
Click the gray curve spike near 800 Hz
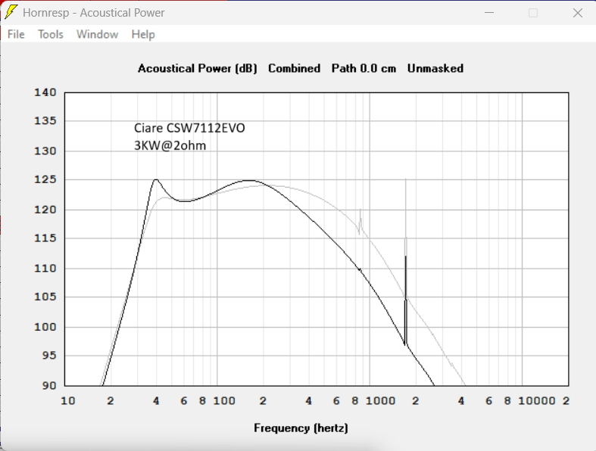click(x=360, y=222)
